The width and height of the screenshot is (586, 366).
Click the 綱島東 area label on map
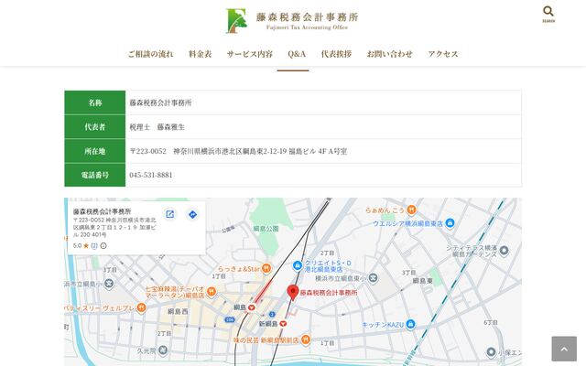click(423, 281)
